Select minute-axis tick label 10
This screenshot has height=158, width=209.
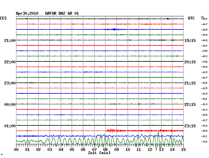(128, 149)
